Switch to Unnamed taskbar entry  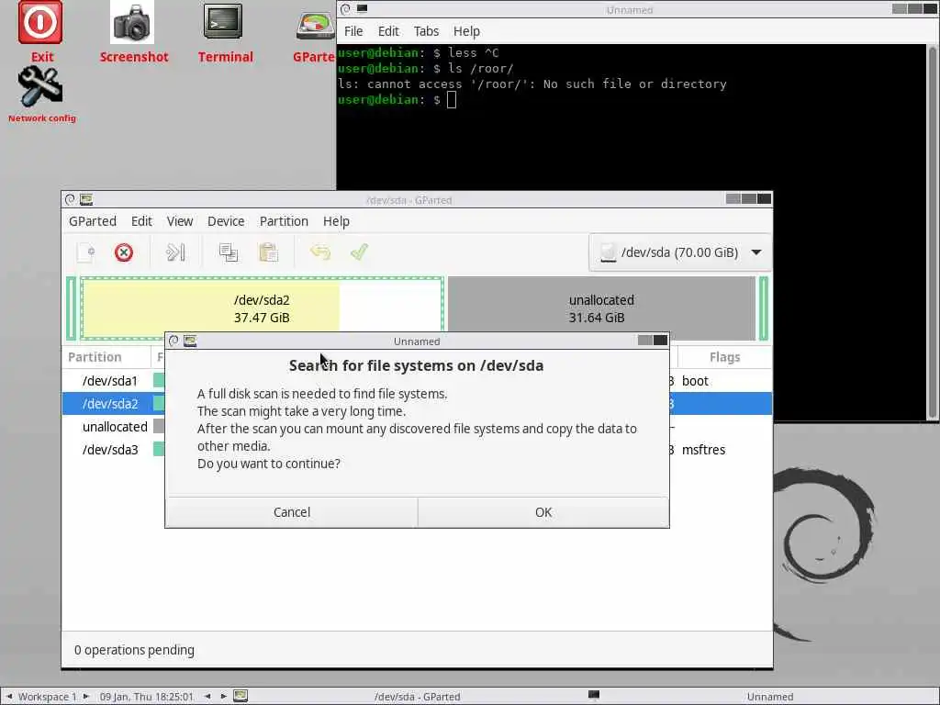point(770,697)
